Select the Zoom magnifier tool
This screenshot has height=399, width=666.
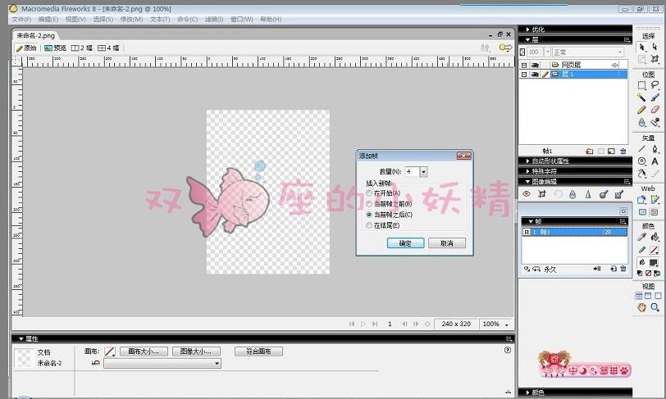(655, 307)
